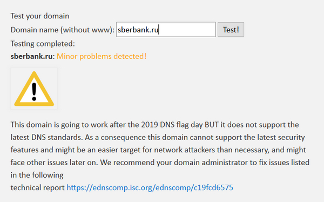This screenshot has width=324, height=202.
Task: Click the 'technical report' text before link
Action: [38, 188]
